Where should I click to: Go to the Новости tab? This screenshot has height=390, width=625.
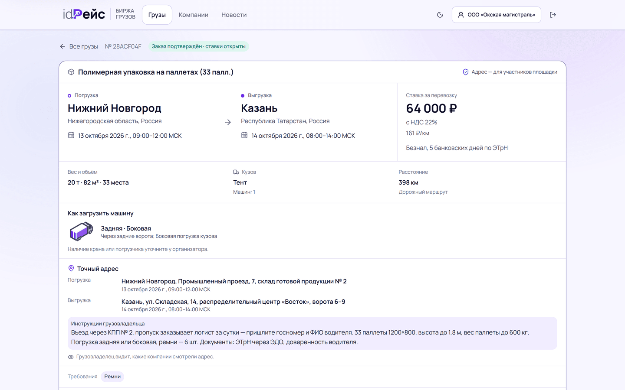234,15
